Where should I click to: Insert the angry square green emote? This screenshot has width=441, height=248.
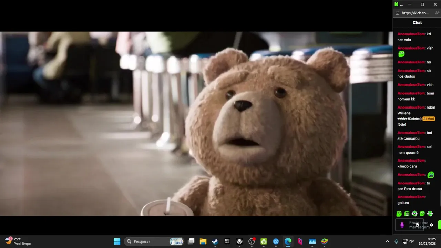407,214
